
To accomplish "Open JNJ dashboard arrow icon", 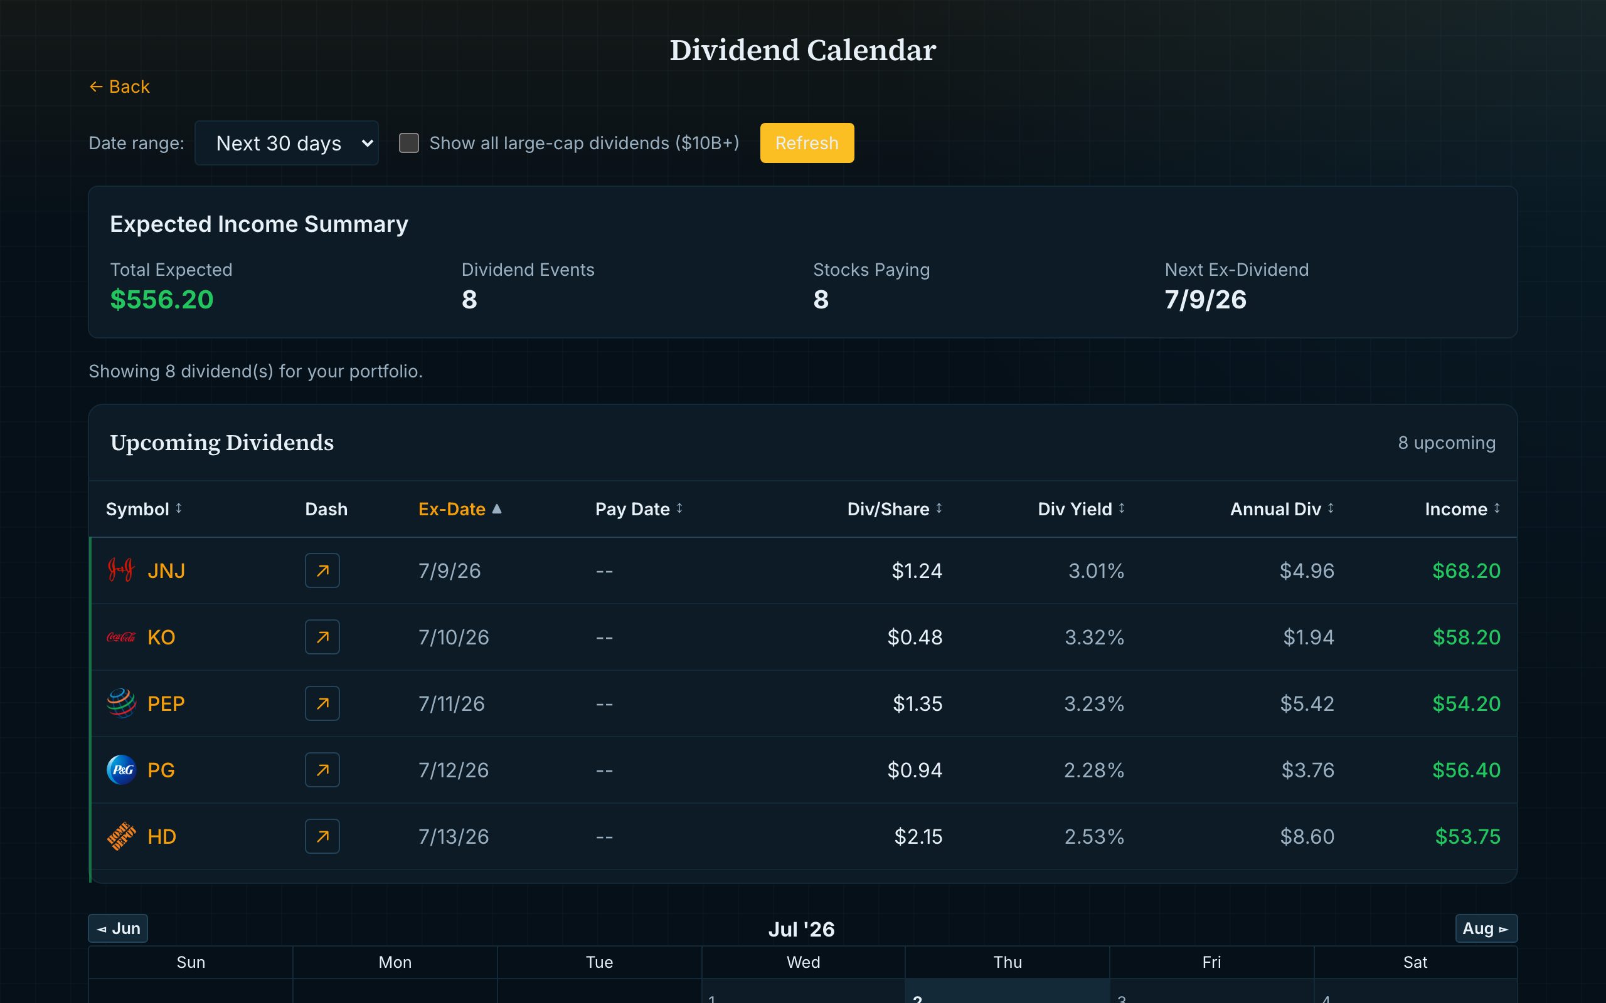I will [322, 570].
